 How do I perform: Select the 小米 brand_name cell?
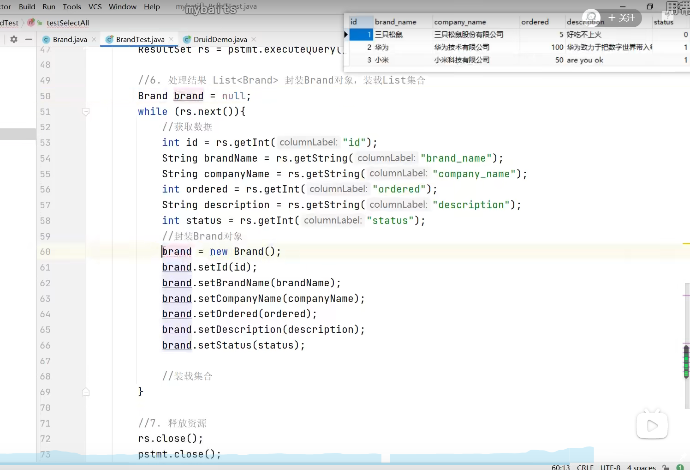[x=402, y=60]
